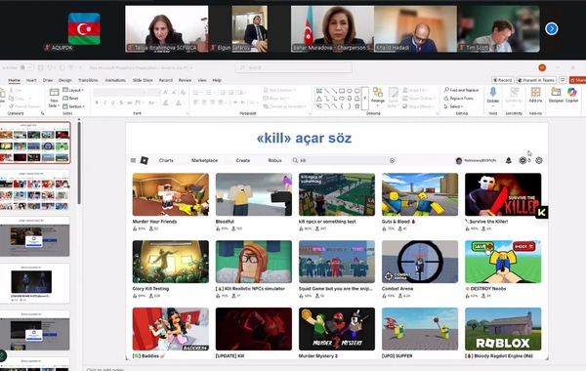Click Format Painter in Clipboard group
The image size is (586, 371).
pyautogui.click(x=23, y=106)
